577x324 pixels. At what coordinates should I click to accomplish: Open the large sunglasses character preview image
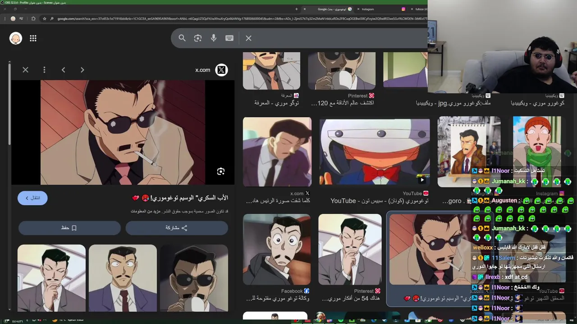point(123,132)
